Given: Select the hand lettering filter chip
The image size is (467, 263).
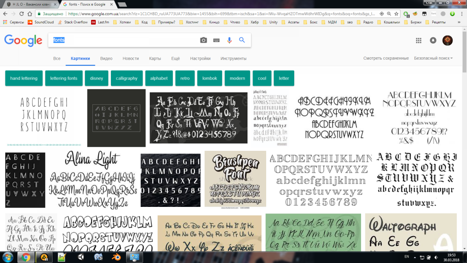Looking at the screenshot, I should point(24,78).
